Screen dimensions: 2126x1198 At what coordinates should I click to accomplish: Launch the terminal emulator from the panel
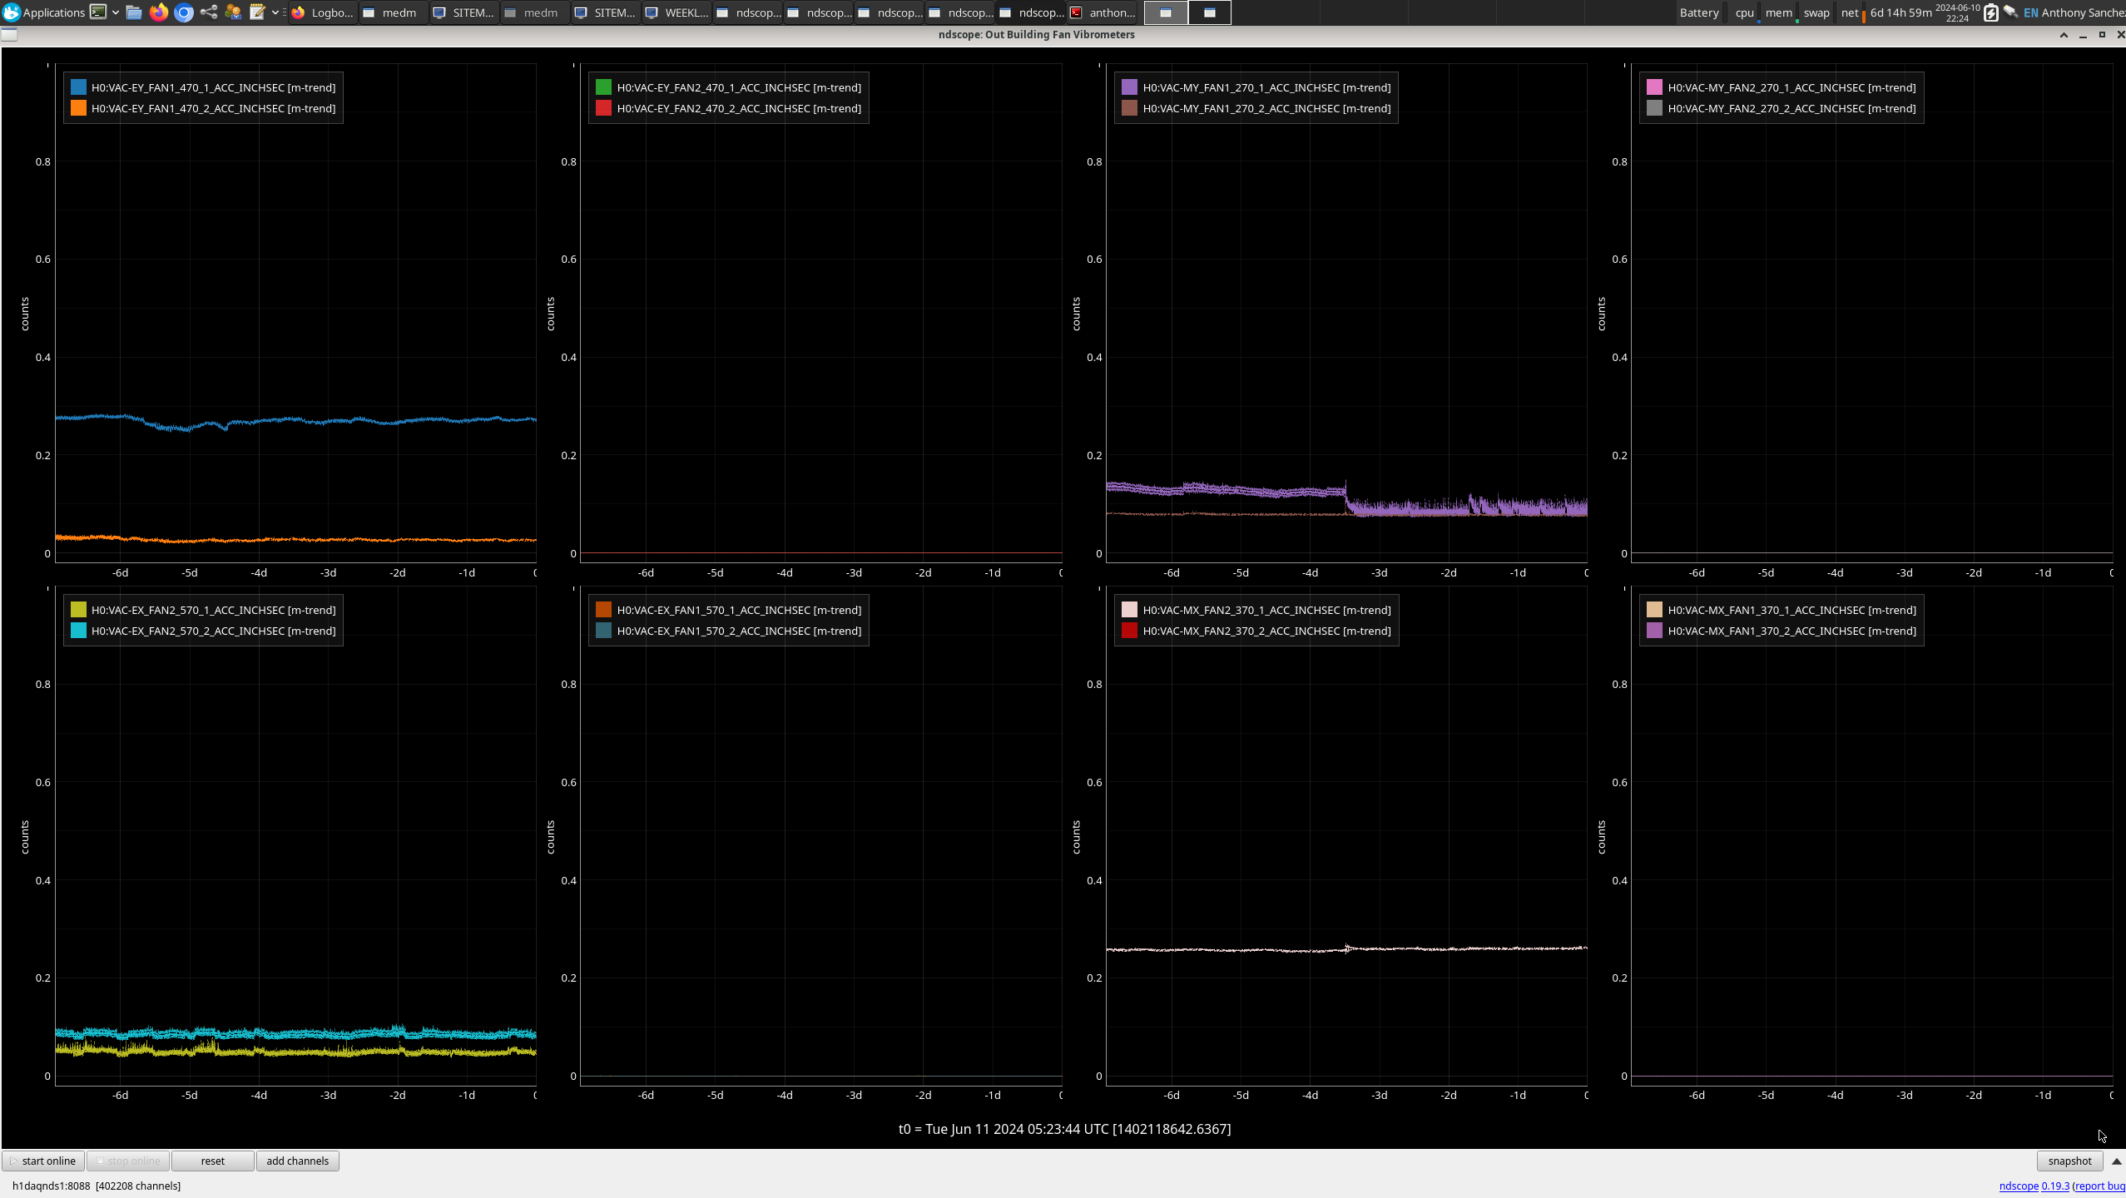click(98, 12)
